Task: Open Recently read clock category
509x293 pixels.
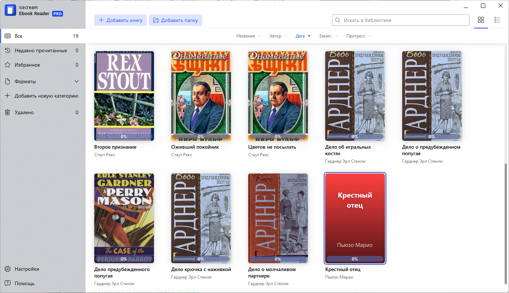Action: (8, 51)
